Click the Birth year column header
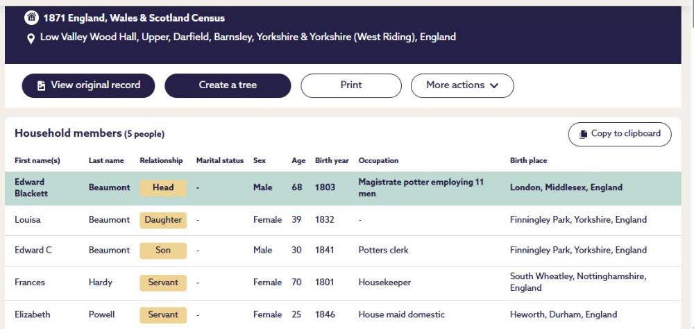The height and width of the screenshot is (329, 694). (x=332, y=161)
